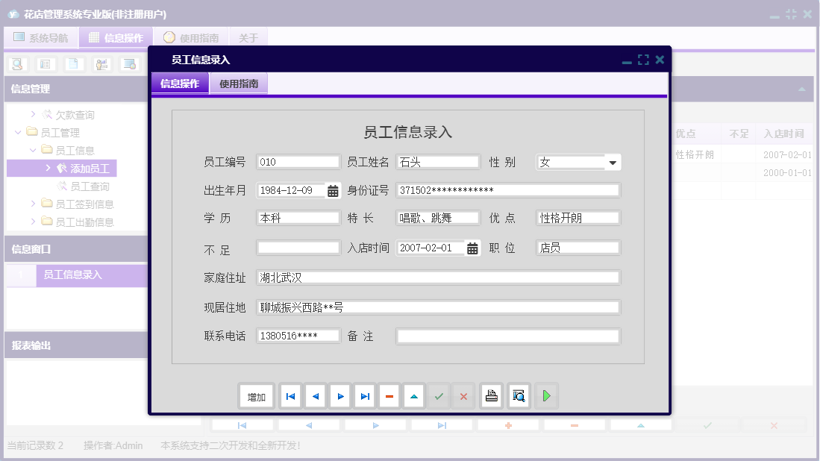Jump to the first employee record
The height and width of the screenshot is (461, 820).
[290, 396]
